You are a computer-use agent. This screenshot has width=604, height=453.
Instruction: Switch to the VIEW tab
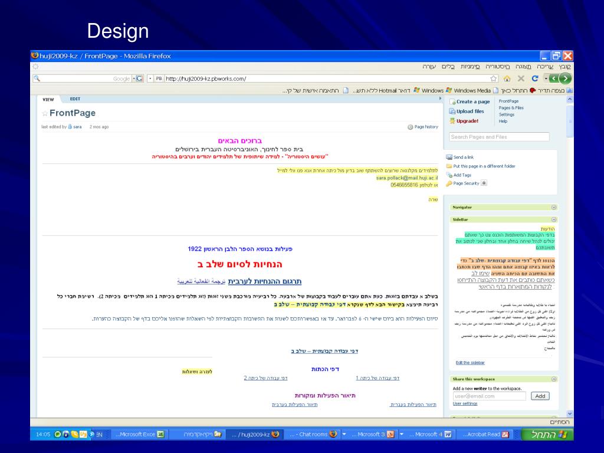(48, 99)
